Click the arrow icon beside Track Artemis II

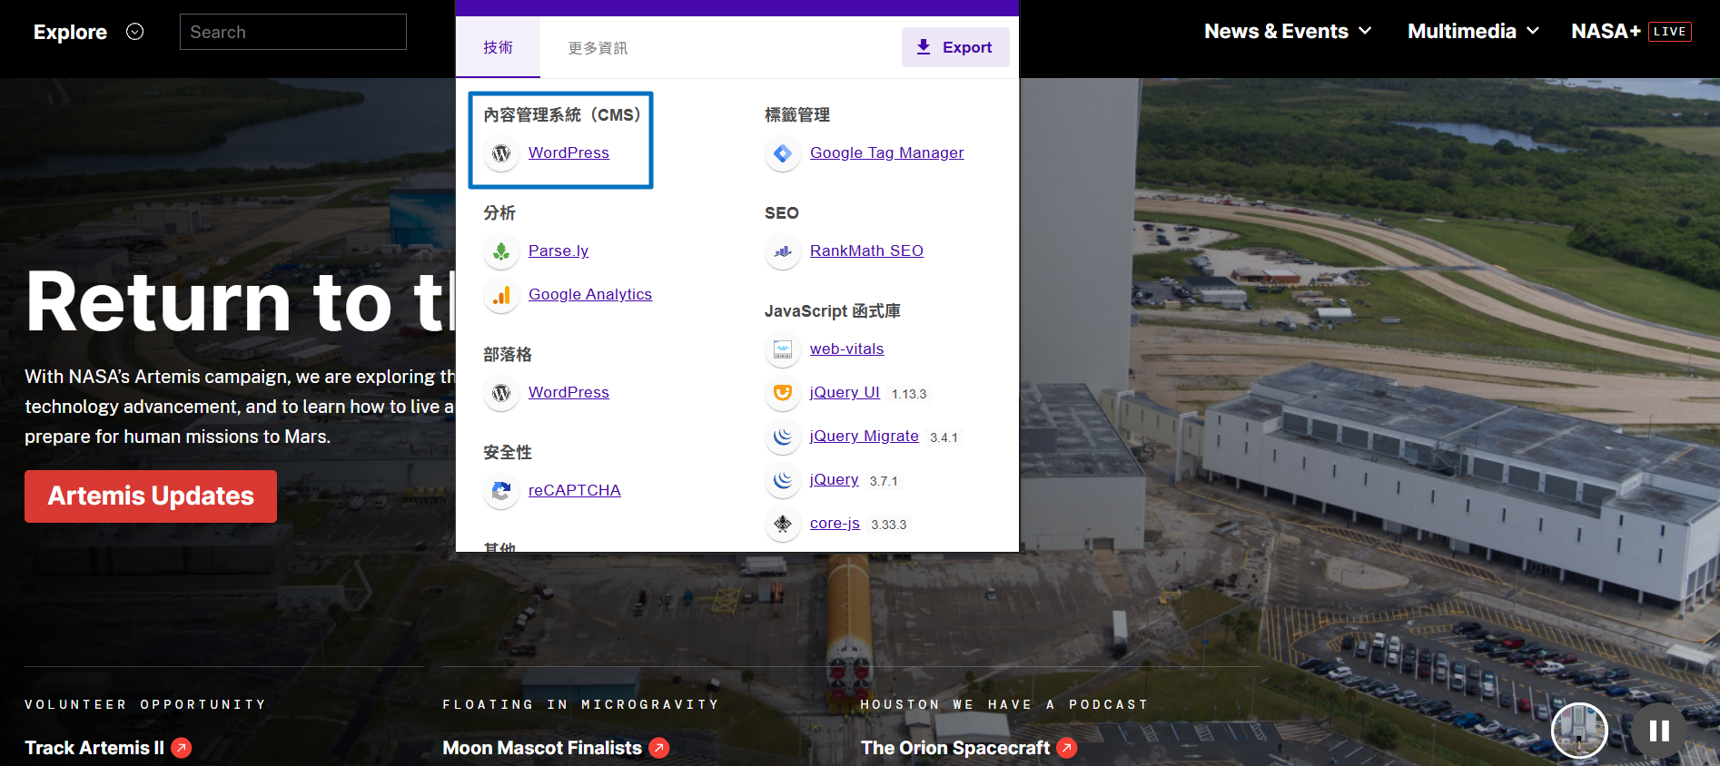[182, 748]
